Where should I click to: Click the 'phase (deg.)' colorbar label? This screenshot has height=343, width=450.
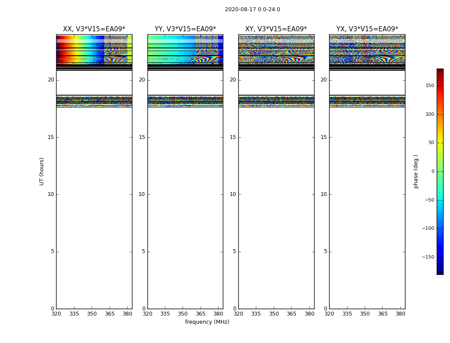416,171
